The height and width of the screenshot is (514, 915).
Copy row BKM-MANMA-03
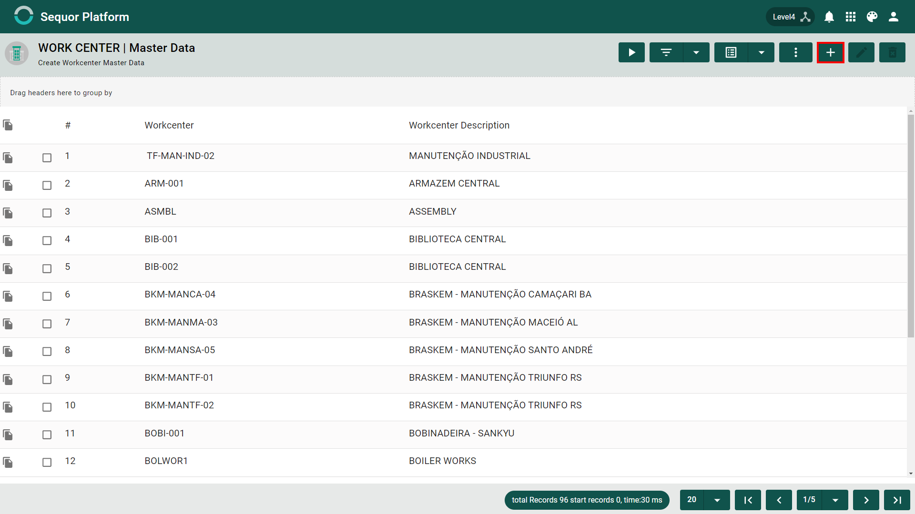click(8, 324)
